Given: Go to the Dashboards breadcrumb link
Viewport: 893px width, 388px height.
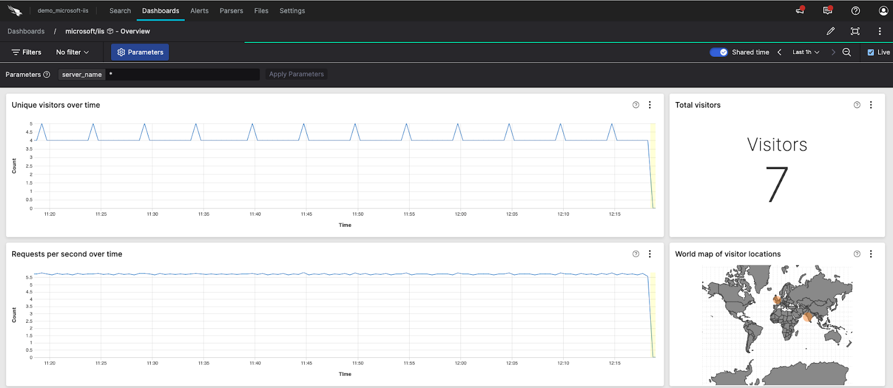Looking at the screenshot, I should coord(26,31).
